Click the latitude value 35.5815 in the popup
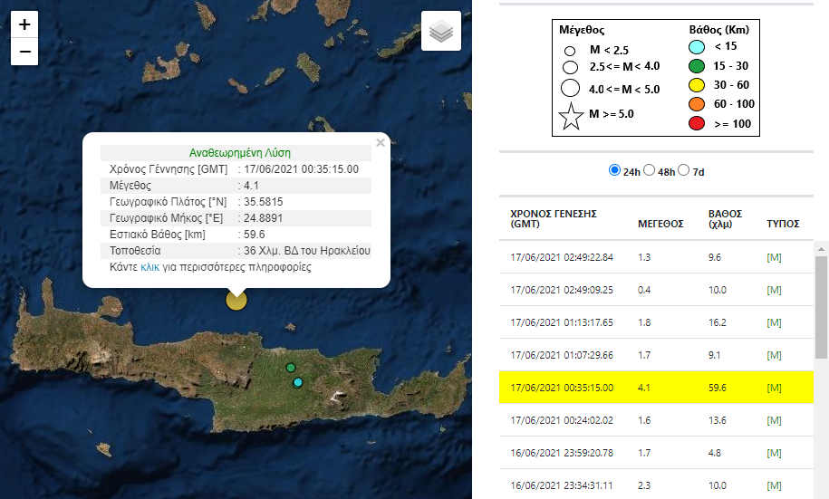This screenshot has height=499, width=829. (264, 202)
